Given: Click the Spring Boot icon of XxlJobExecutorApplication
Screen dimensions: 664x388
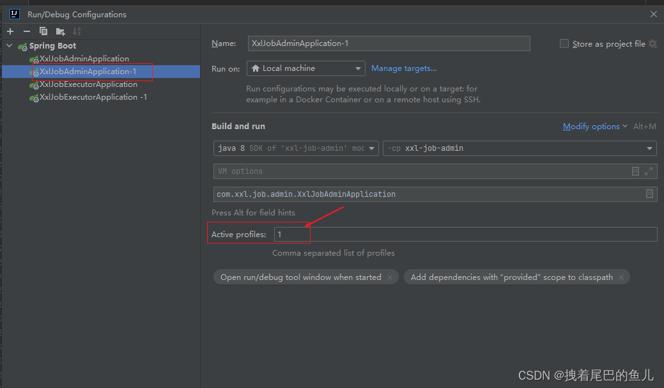Looking at the screenshot, I should click(34, 85).
